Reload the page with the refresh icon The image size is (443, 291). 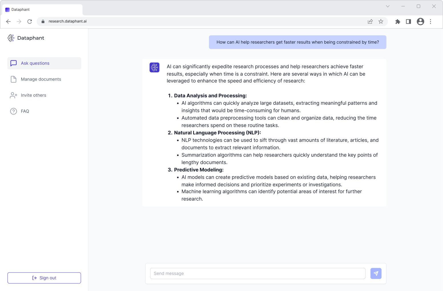click(30, 21)
